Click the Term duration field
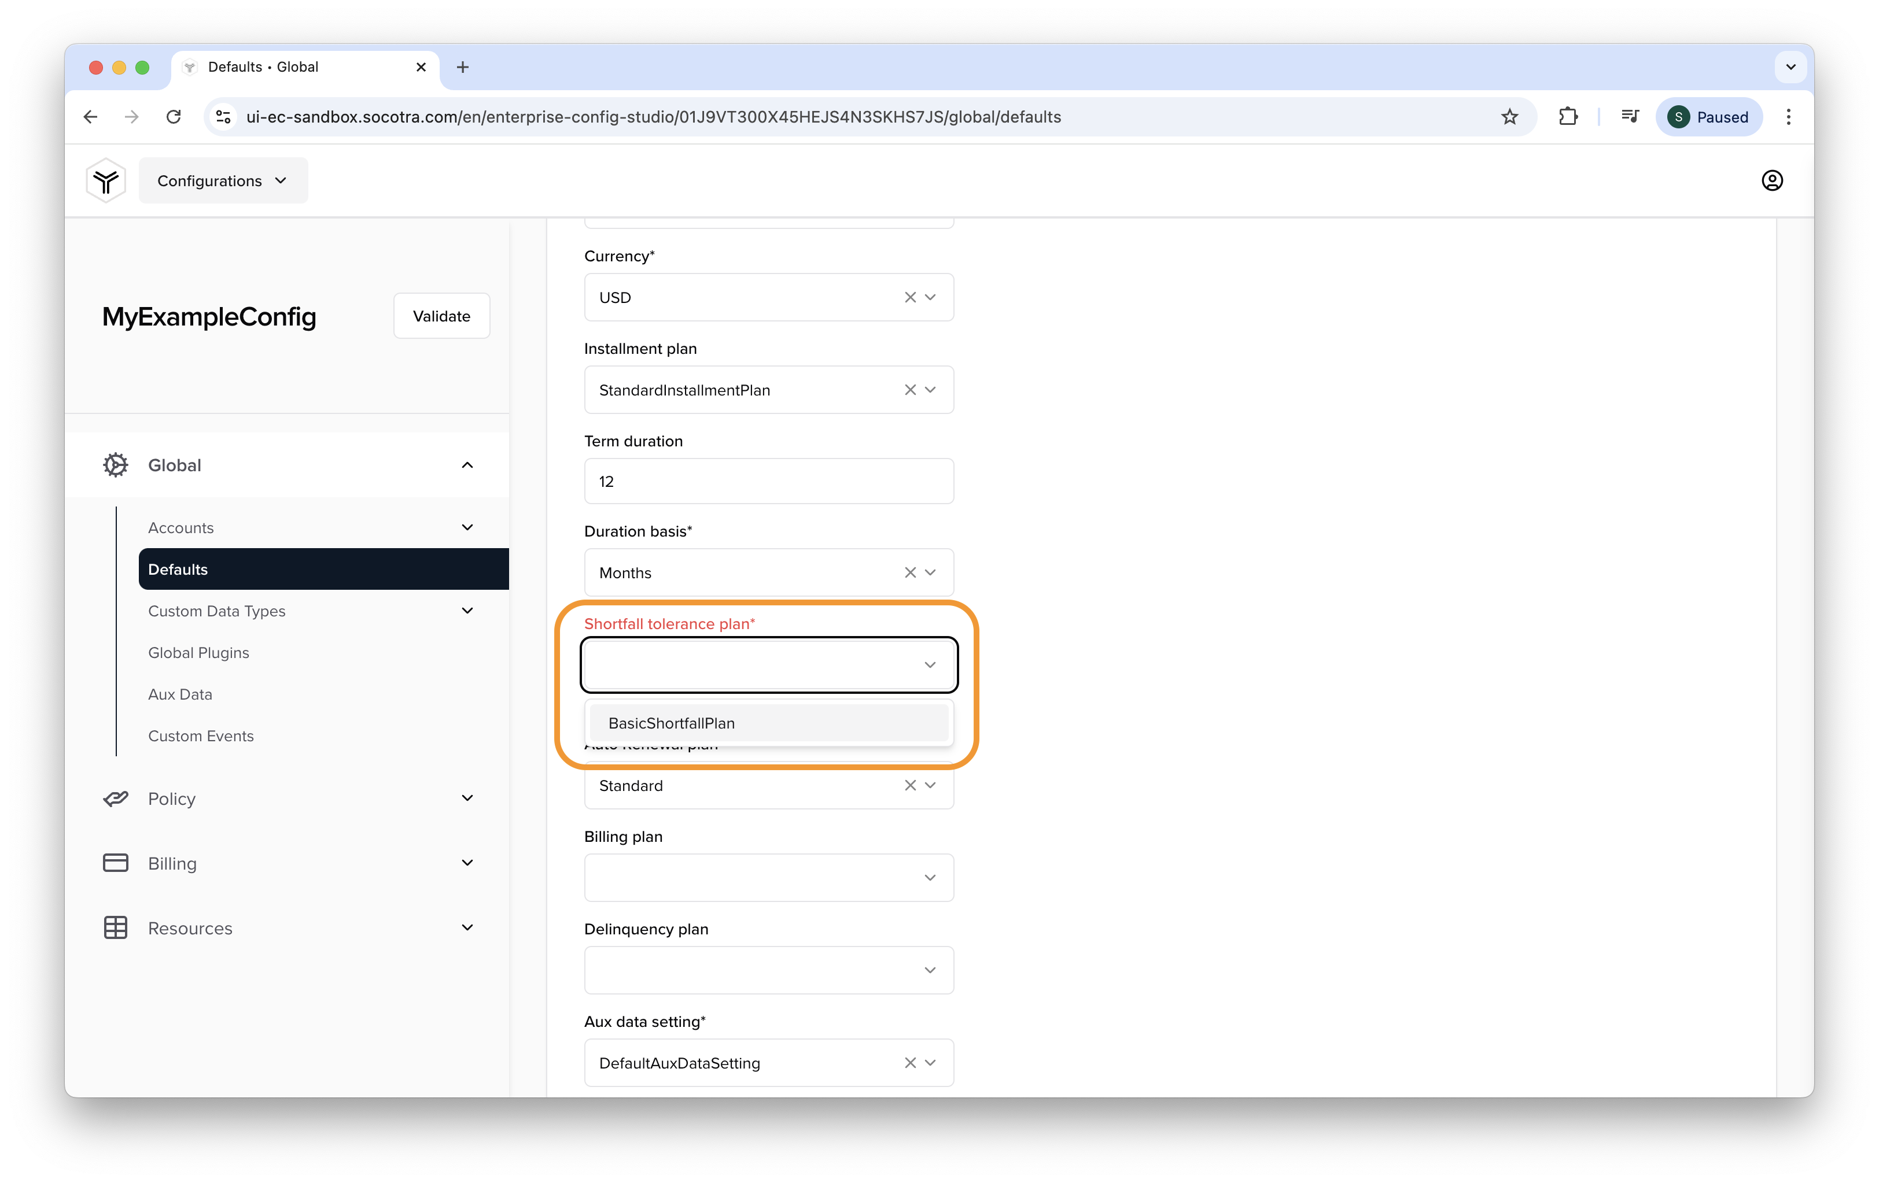Image resolution: width=1879 pixels, height=1183 pixels. (769, 481)
